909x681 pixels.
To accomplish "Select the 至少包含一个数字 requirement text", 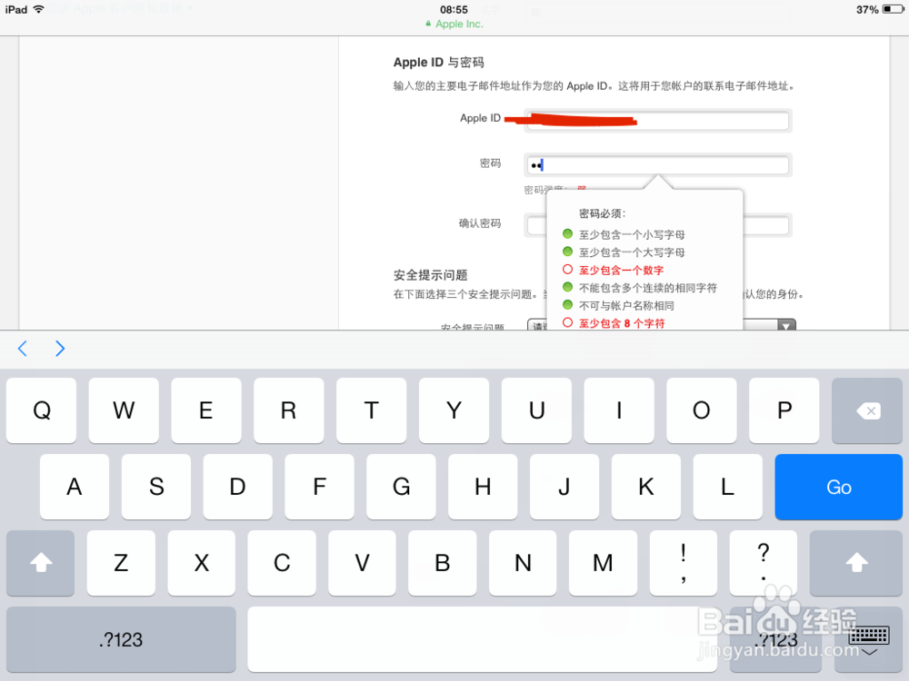I will tap(621, 270).
